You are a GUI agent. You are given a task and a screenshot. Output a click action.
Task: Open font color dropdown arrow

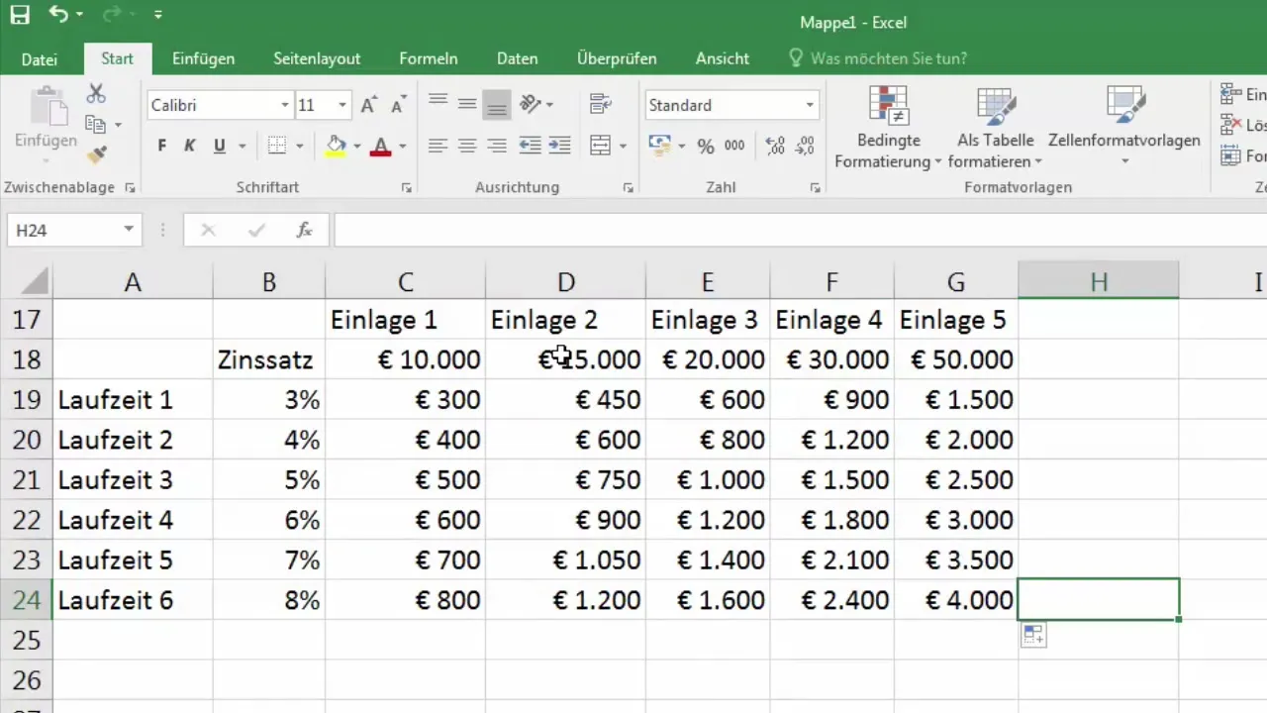tap(403, 147)
